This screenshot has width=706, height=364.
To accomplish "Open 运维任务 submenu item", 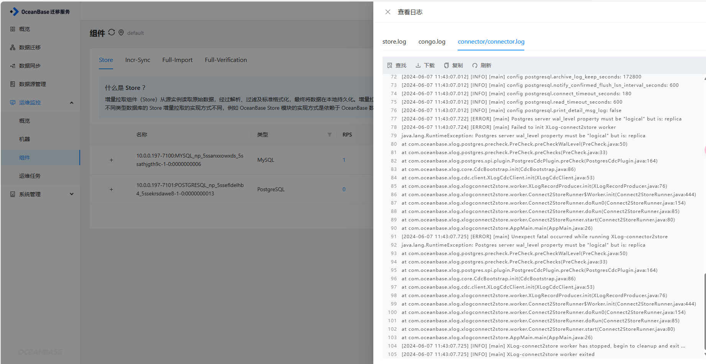I will click(x=30, y=176).
